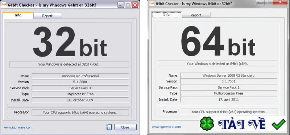Click the 64 app icon in 64bit window title
The height and width of the screenshot is (135, 290).
(x=152, y=4)
